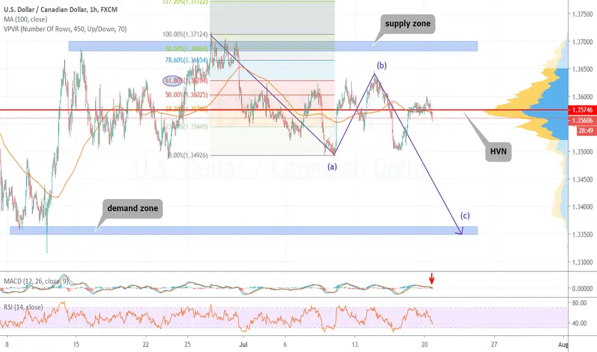Click the U.S. Dollar / Canadian Dollar chart title

[61, 10]
